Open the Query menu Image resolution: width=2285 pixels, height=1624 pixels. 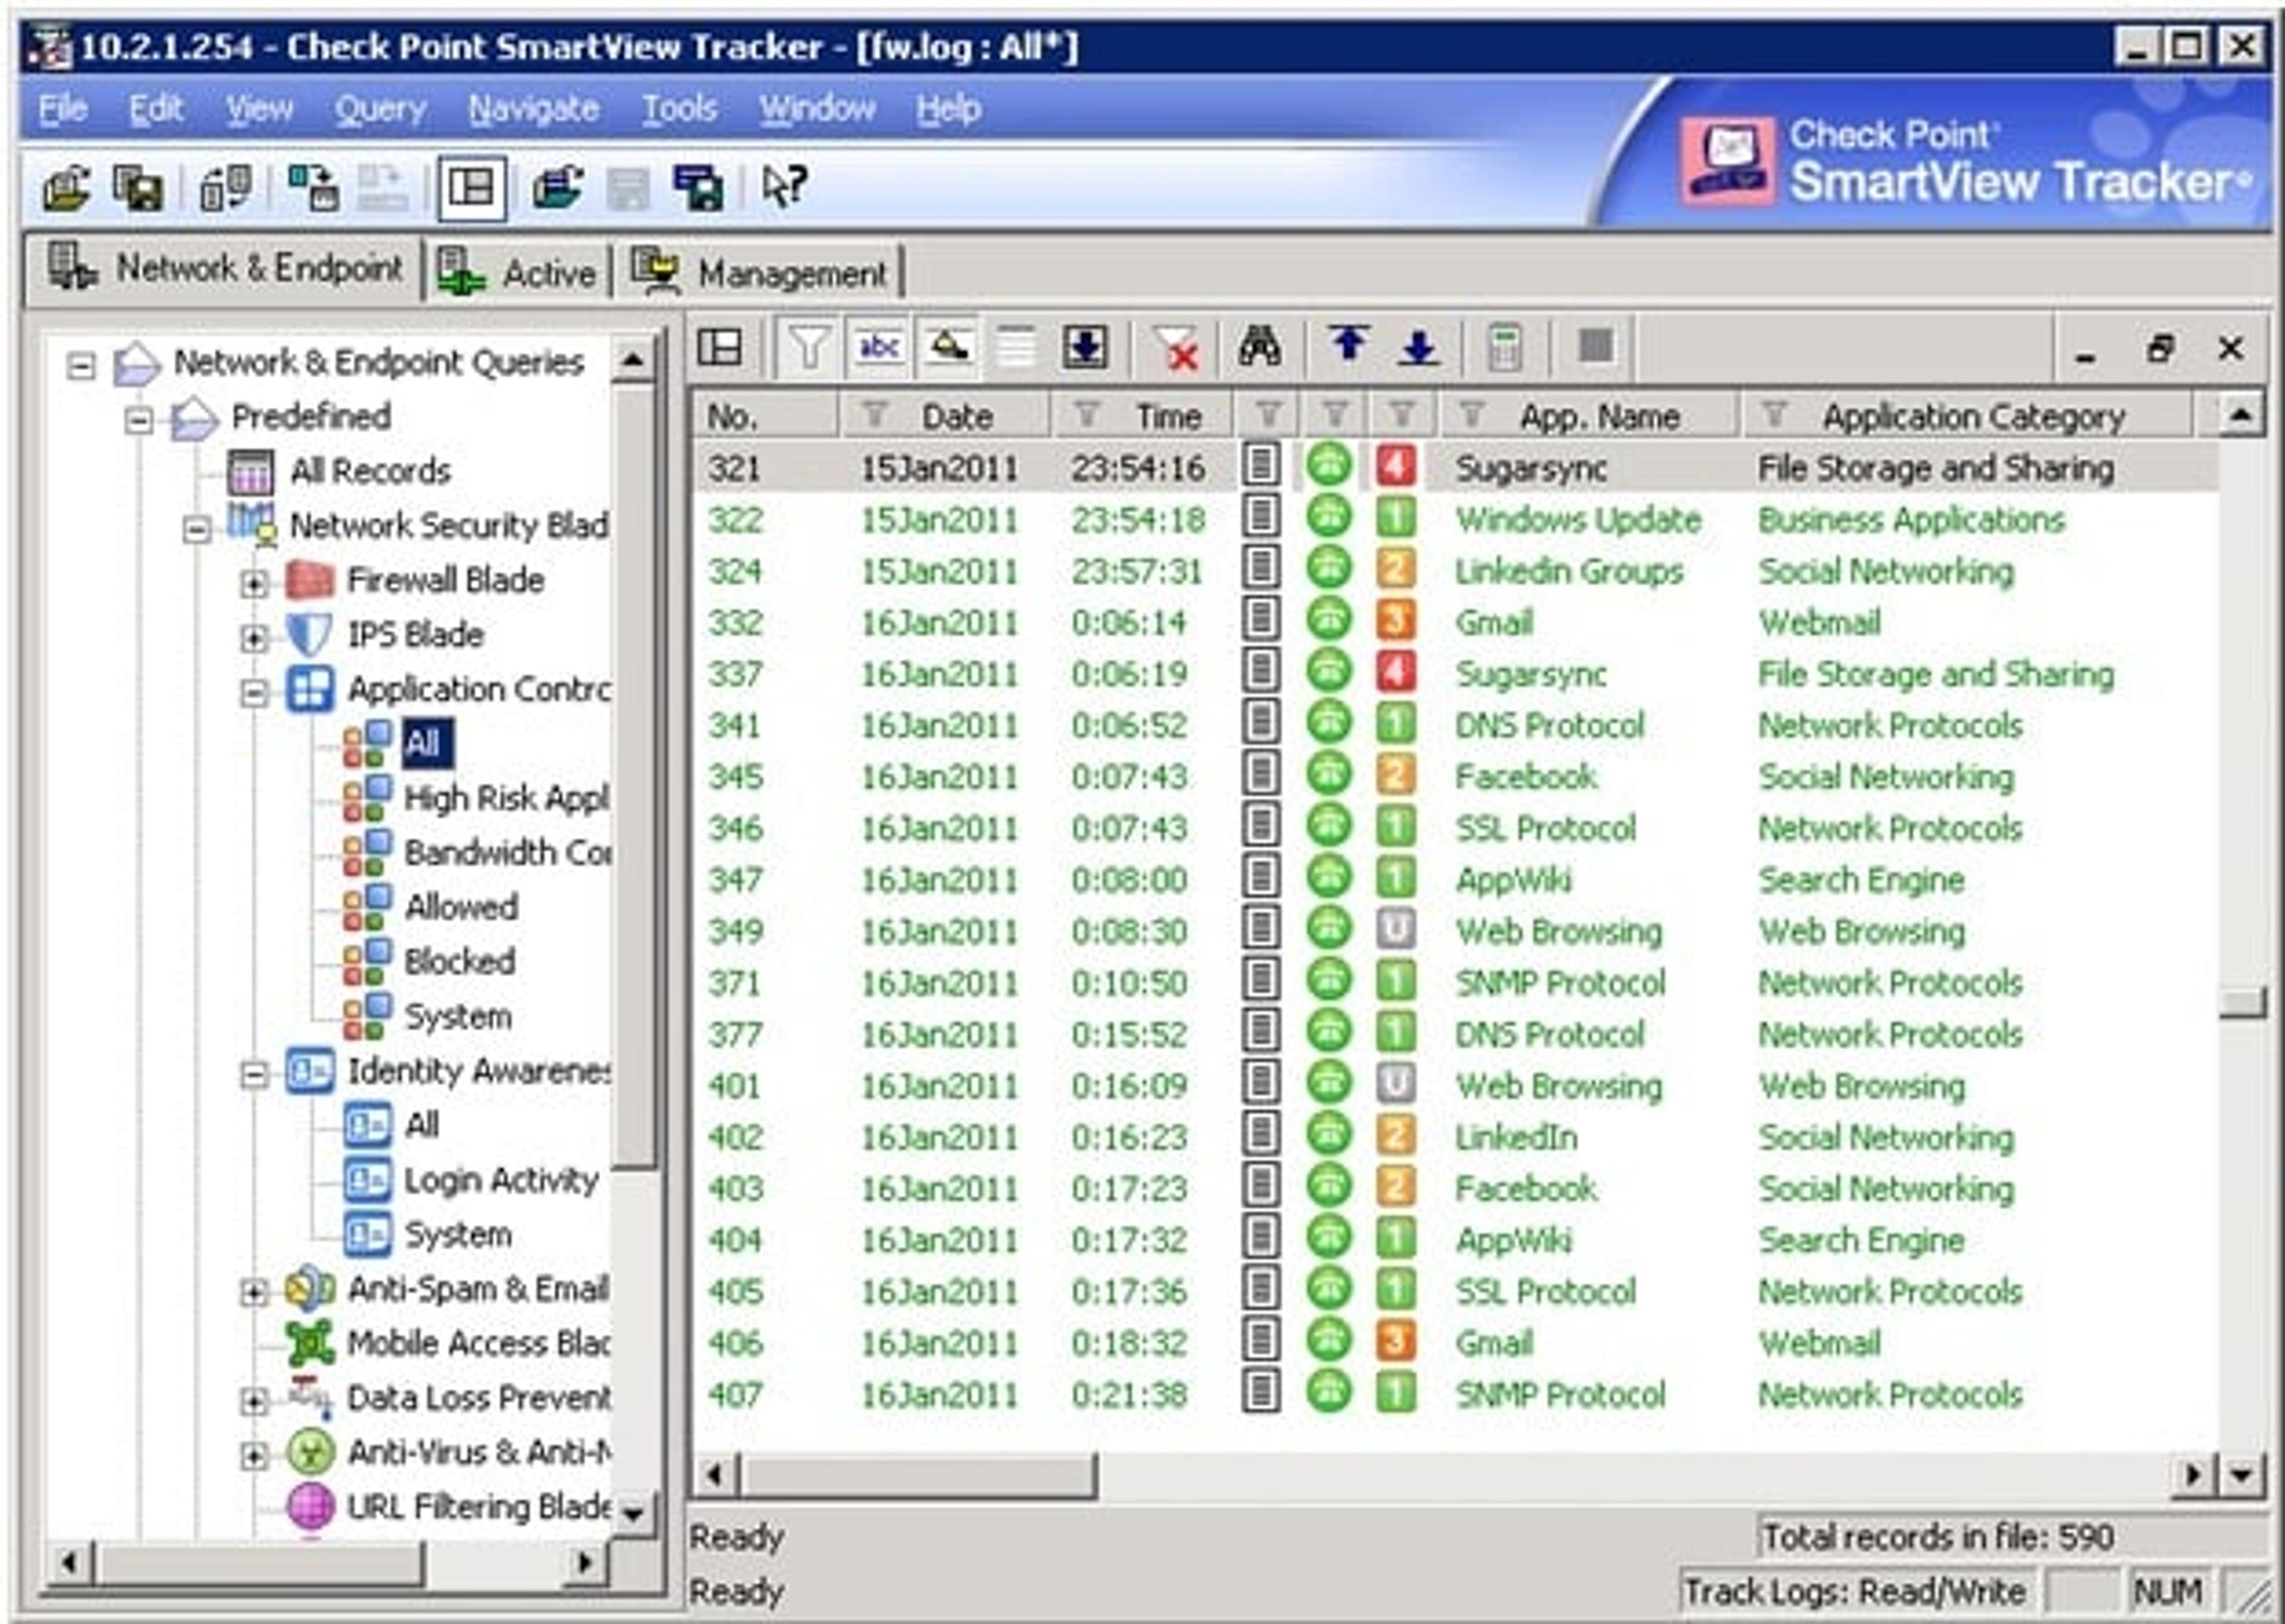tap(380, 108)
